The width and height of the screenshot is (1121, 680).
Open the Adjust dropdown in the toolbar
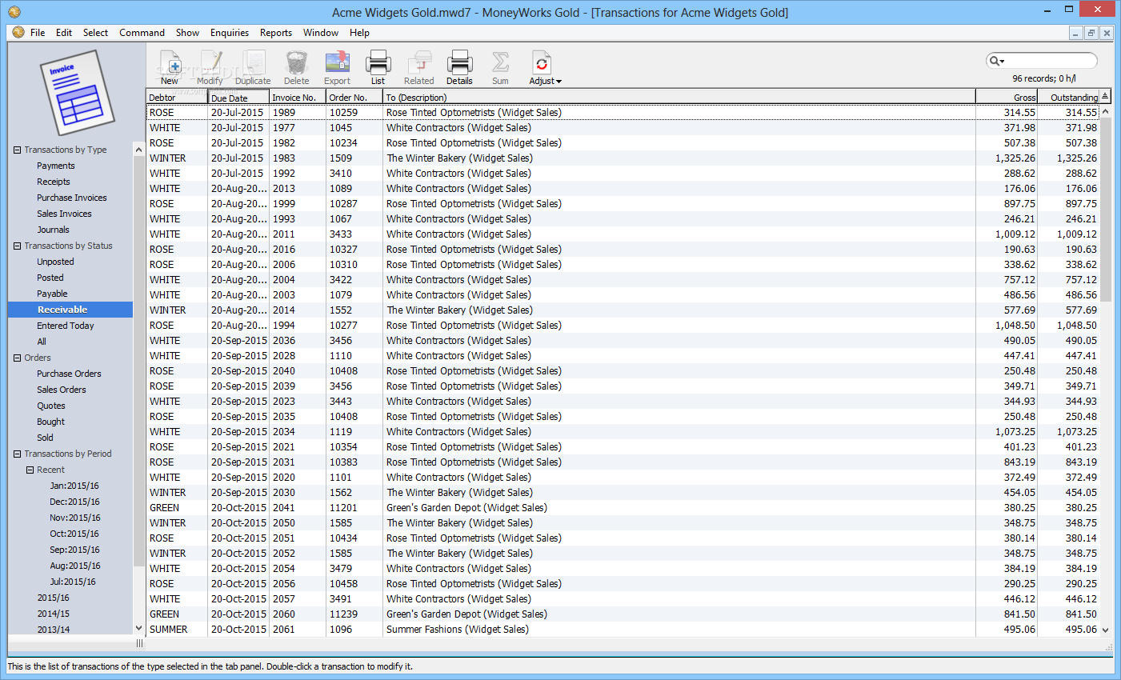[x=545, y=67]
